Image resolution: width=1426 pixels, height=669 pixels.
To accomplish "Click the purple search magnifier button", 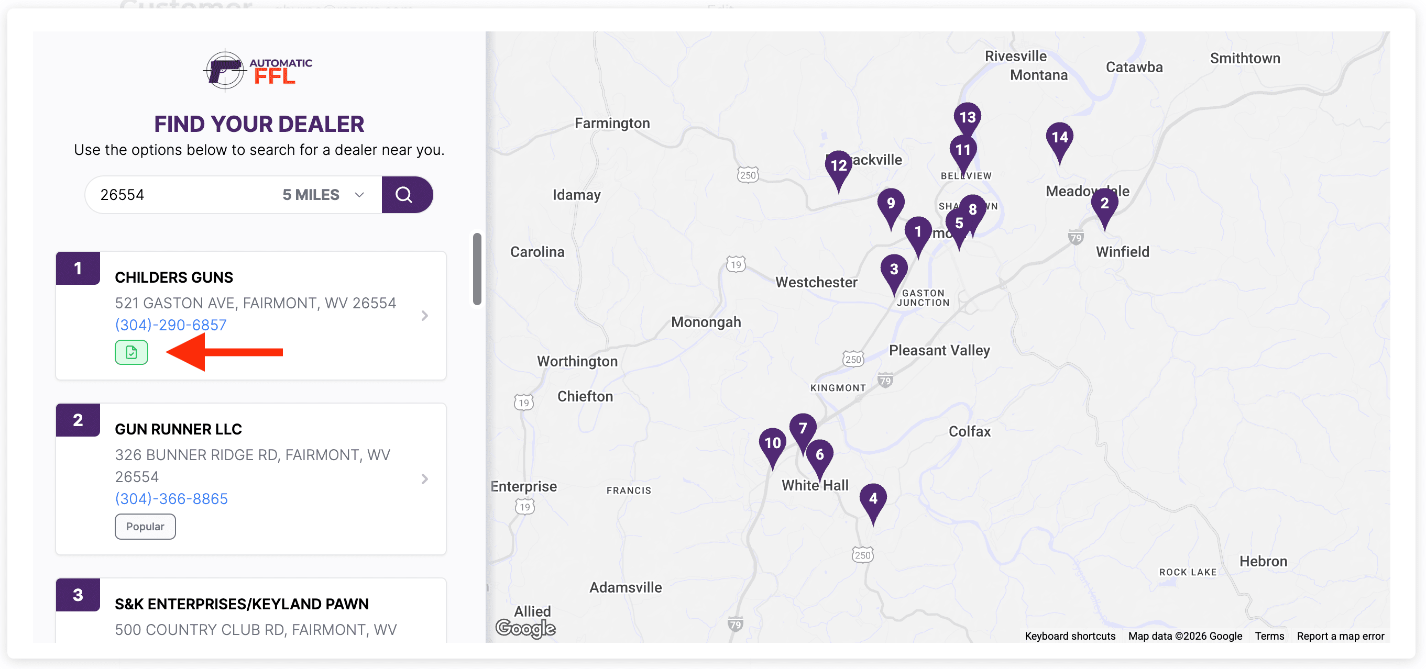I will (x=407, y=195).
